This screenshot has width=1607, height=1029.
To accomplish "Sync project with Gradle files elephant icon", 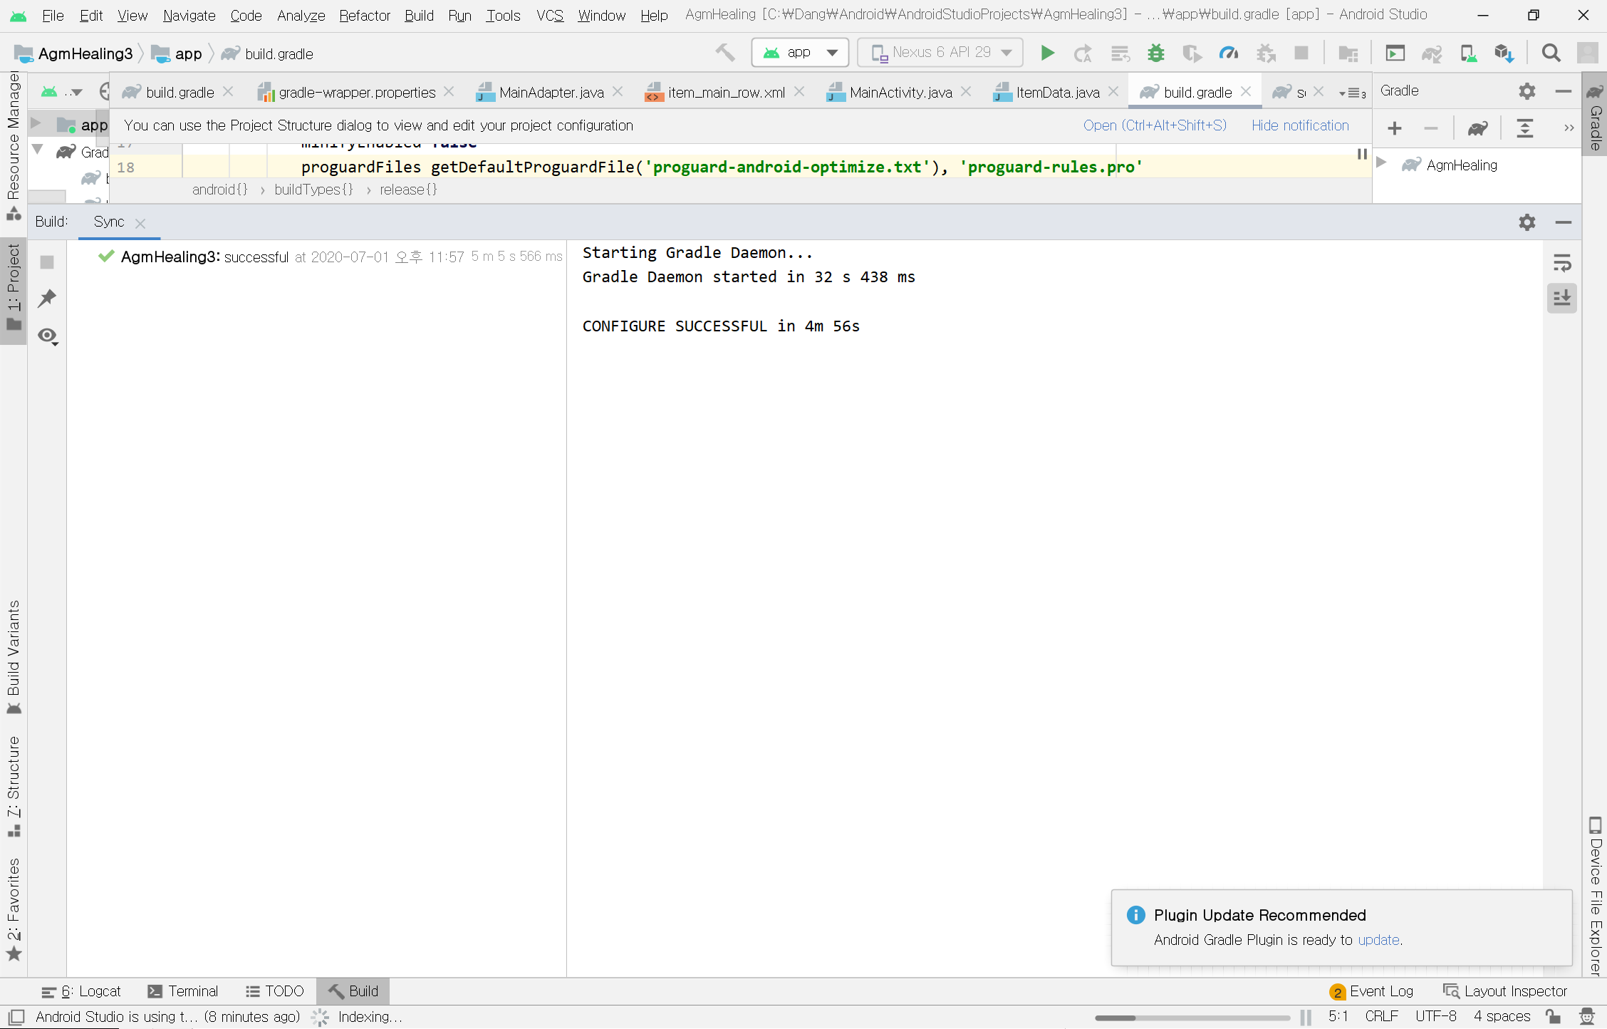I will (1432, 53).
